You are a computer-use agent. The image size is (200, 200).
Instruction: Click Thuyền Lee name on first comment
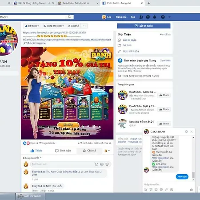pos(39,172)
